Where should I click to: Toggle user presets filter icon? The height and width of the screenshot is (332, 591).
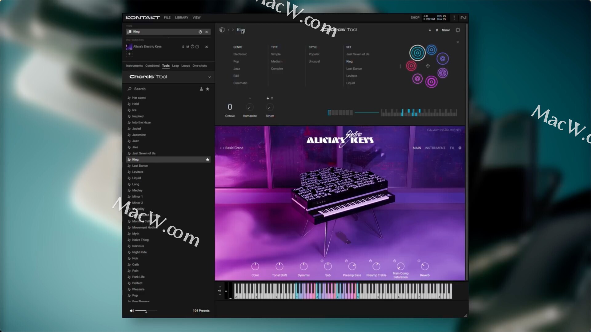[201, 89]
